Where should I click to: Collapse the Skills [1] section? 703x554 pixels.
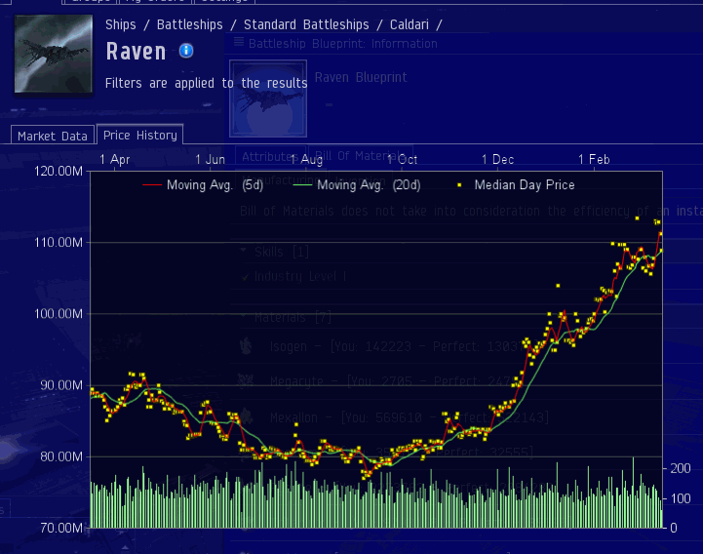tap(244, 251)
